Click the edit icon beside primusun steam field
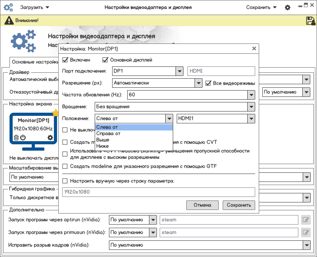The width and height of the screenshot is (317, 257). pyautogui.click(x=305, y=232)
